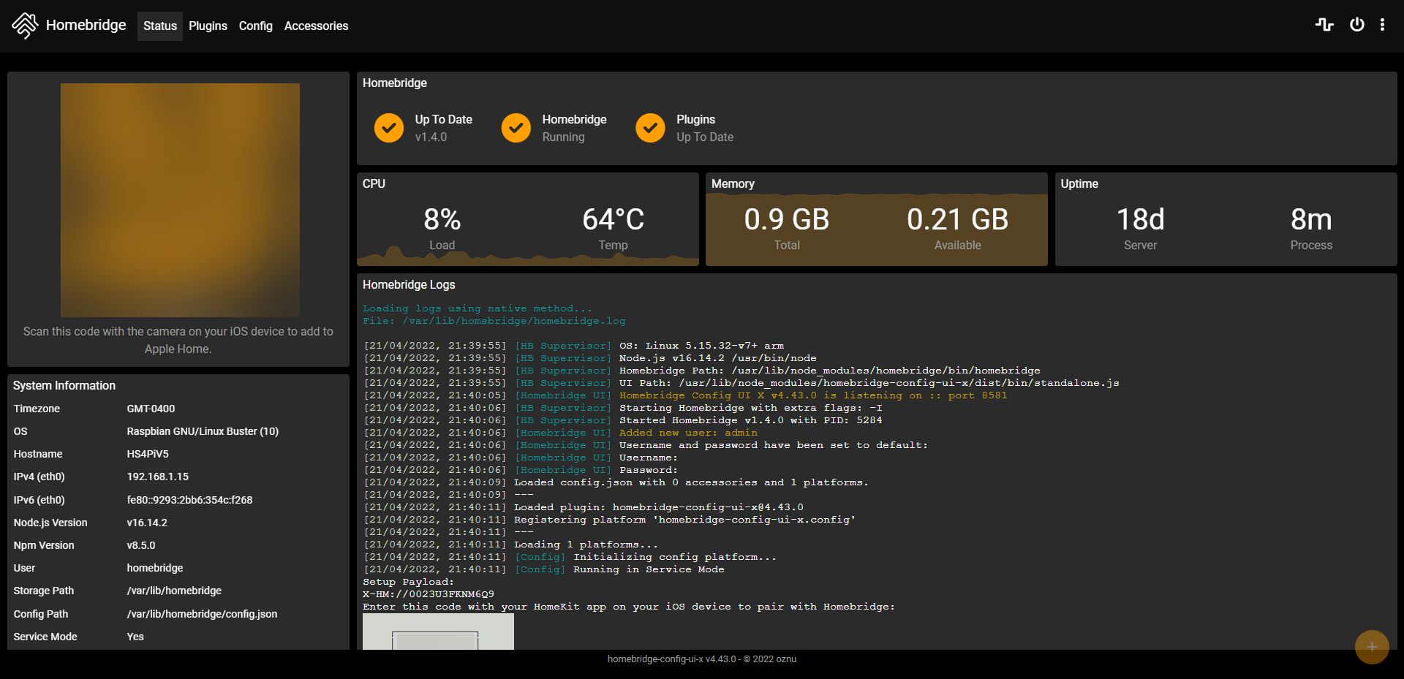This screenshot has height=679, width=1404.
Task: Open the Config tab
Action: [x=255, y=26]
